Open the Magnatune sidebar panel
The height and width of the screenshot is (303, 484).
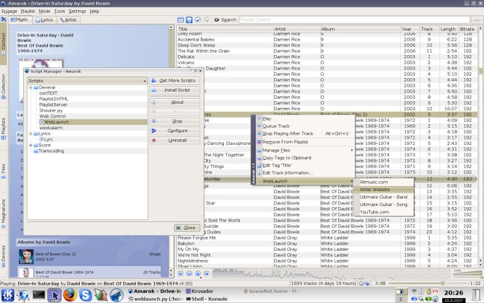pos(4,214)
